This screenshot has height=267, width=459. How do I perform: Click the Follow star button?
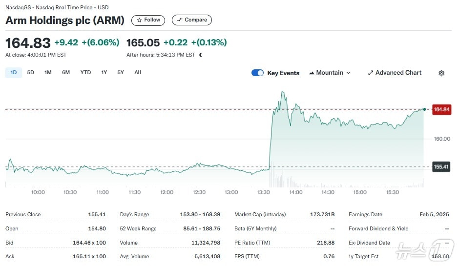click(148, 20)
